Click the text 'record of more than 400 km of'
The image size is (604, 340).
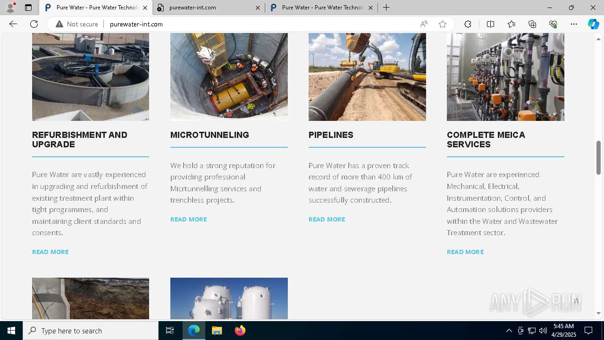[361, 177]
